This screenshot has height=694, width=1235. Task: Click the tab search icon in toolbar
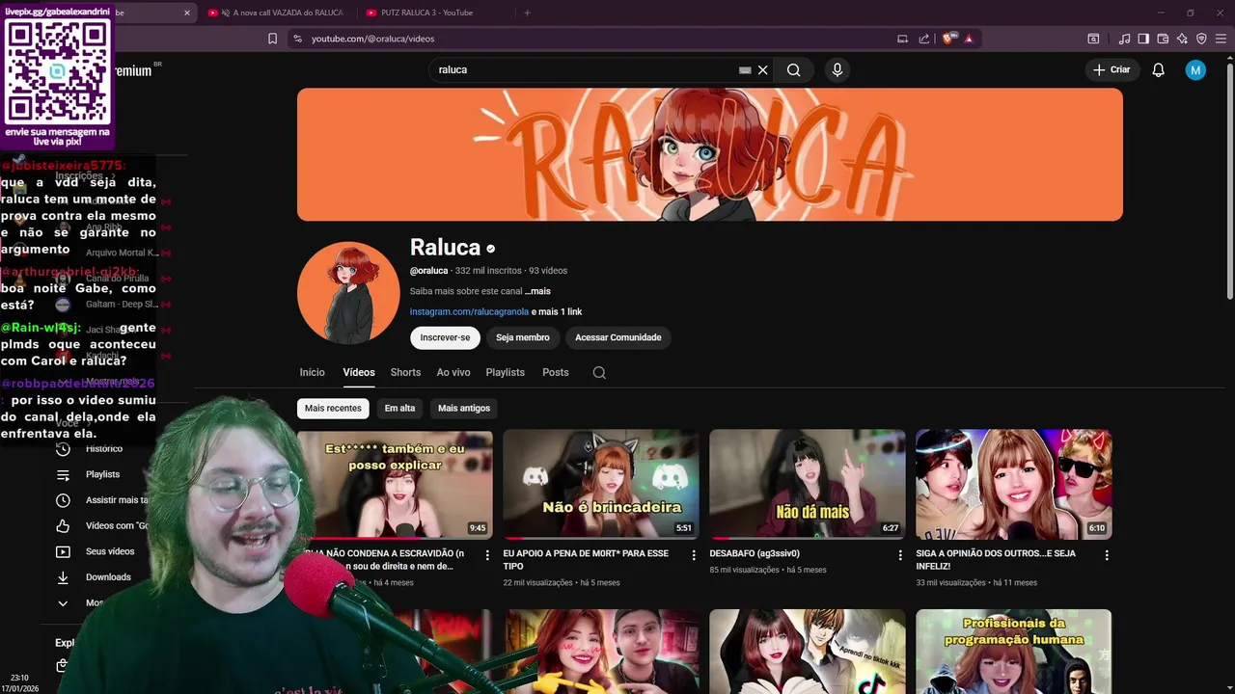click(1093, 39)
